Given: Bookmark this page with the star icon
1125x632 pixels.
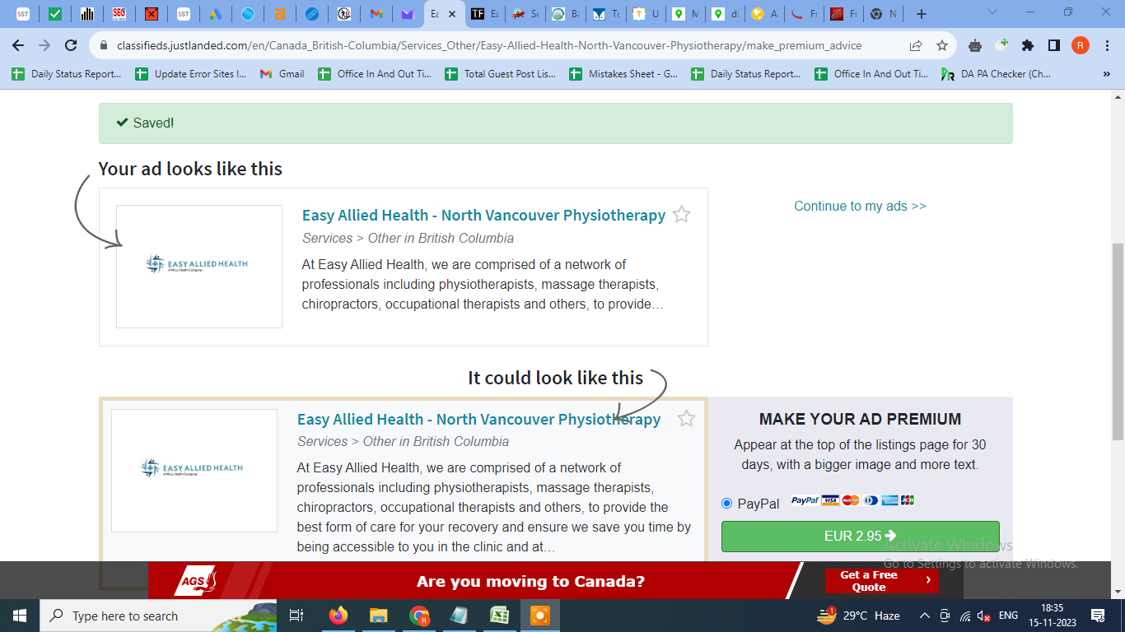Looking at the screenshot, I should coord(942,45).
